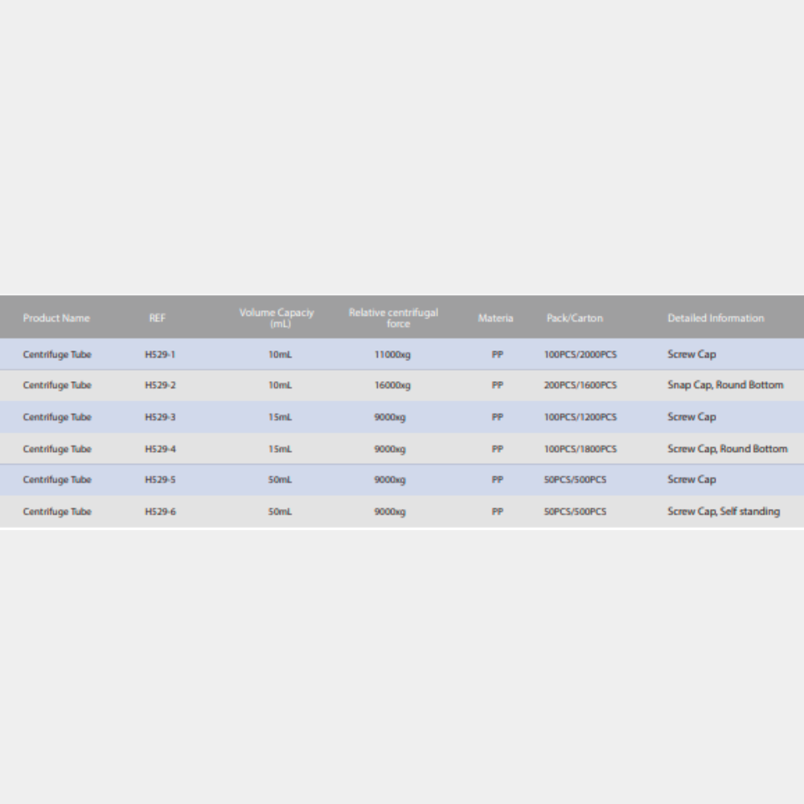Select PP material in H529-2 row
The width and height of the screenshot is (804, 804).
[x=498, y=385]
